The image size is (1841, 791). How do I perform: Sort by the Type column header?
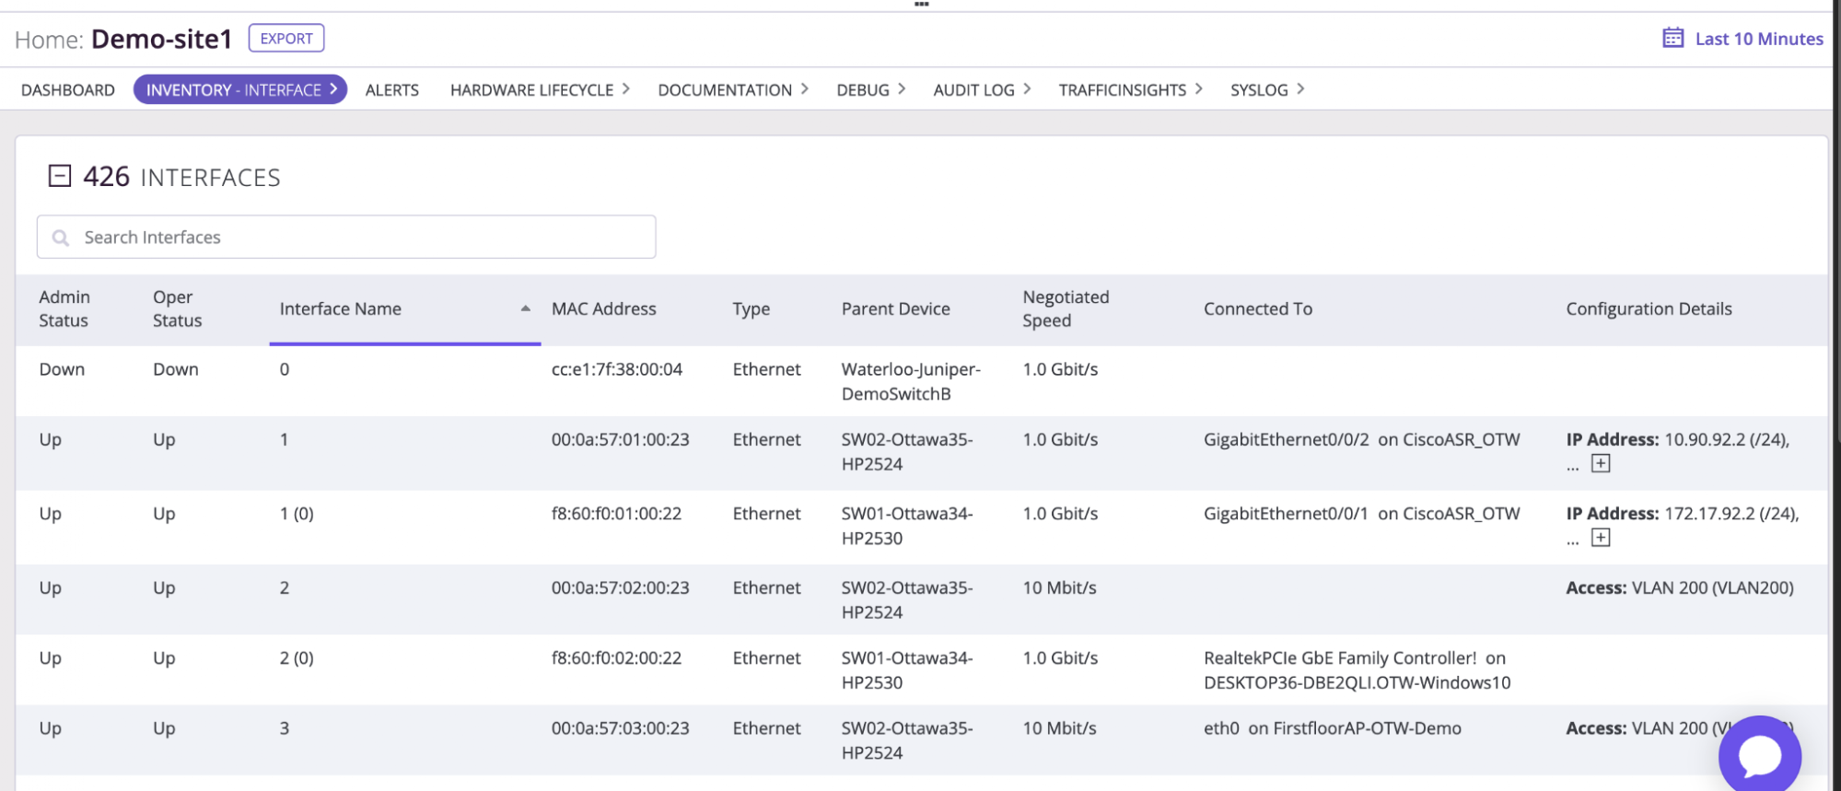[752, 309]
